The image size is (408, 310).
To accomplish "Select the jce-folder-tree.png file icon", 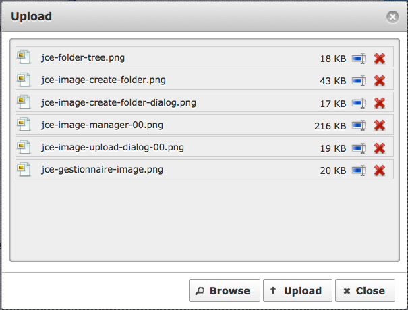I will coord(24,57).
